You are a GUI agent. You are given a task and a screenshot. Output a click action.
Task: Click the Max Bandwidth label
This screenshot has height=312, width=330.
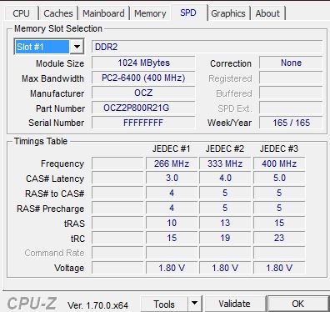click(52, 78)
